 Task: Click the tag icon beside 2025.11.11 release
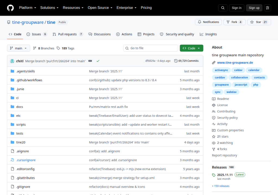pos(214,175)
